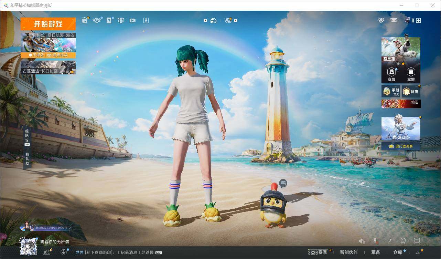
Task: Click the magic wand icon
Action: [390, 241]
